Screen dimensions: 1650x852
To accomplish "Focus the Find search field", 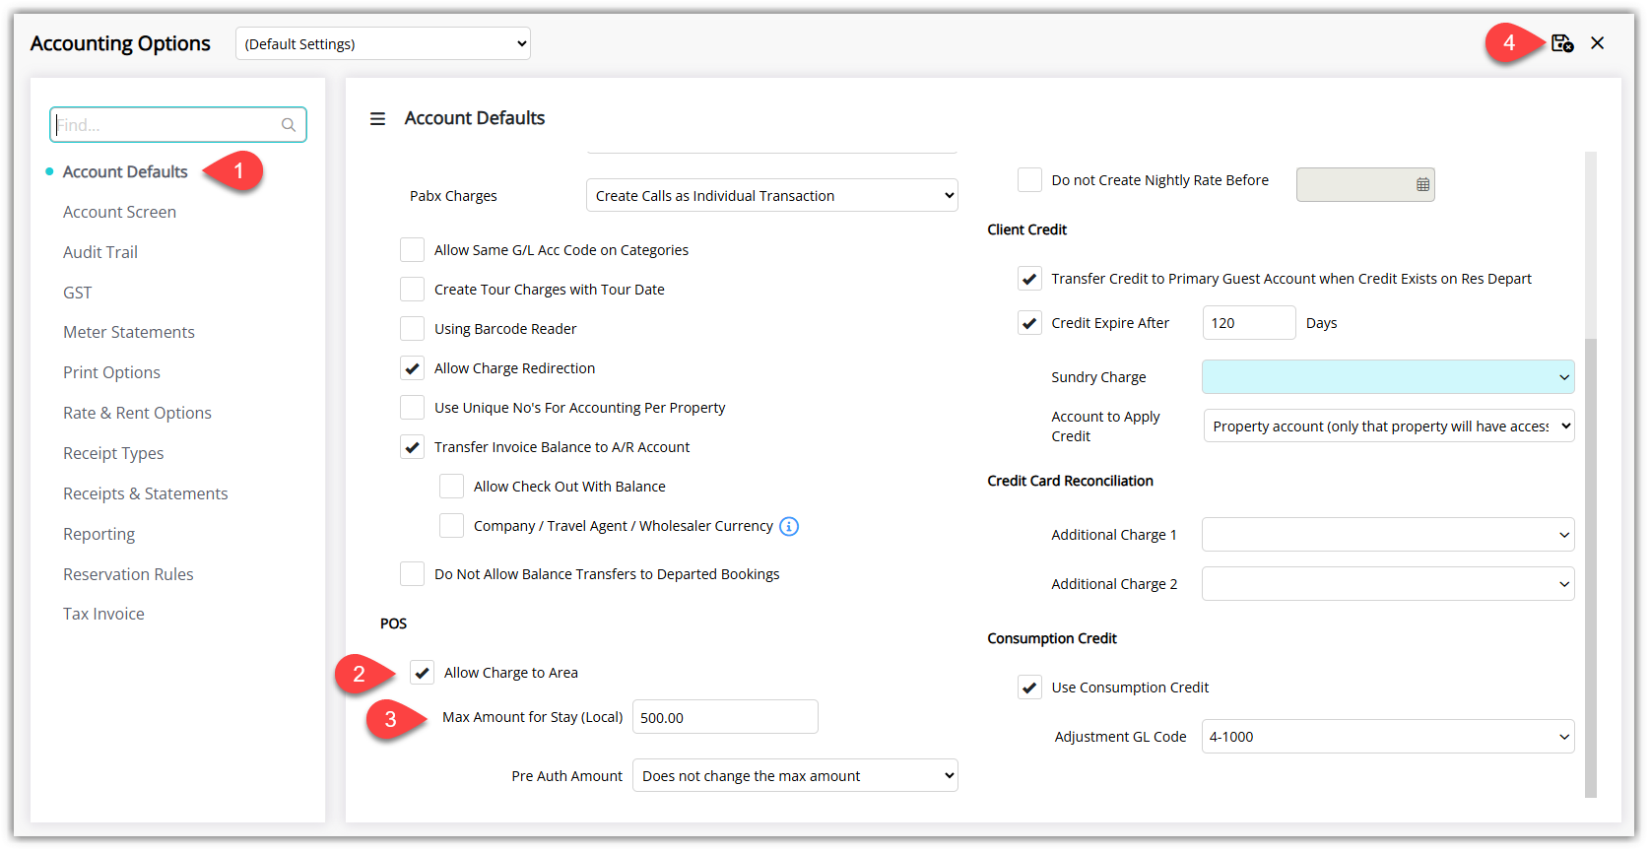I will click(x=178, y=125).
